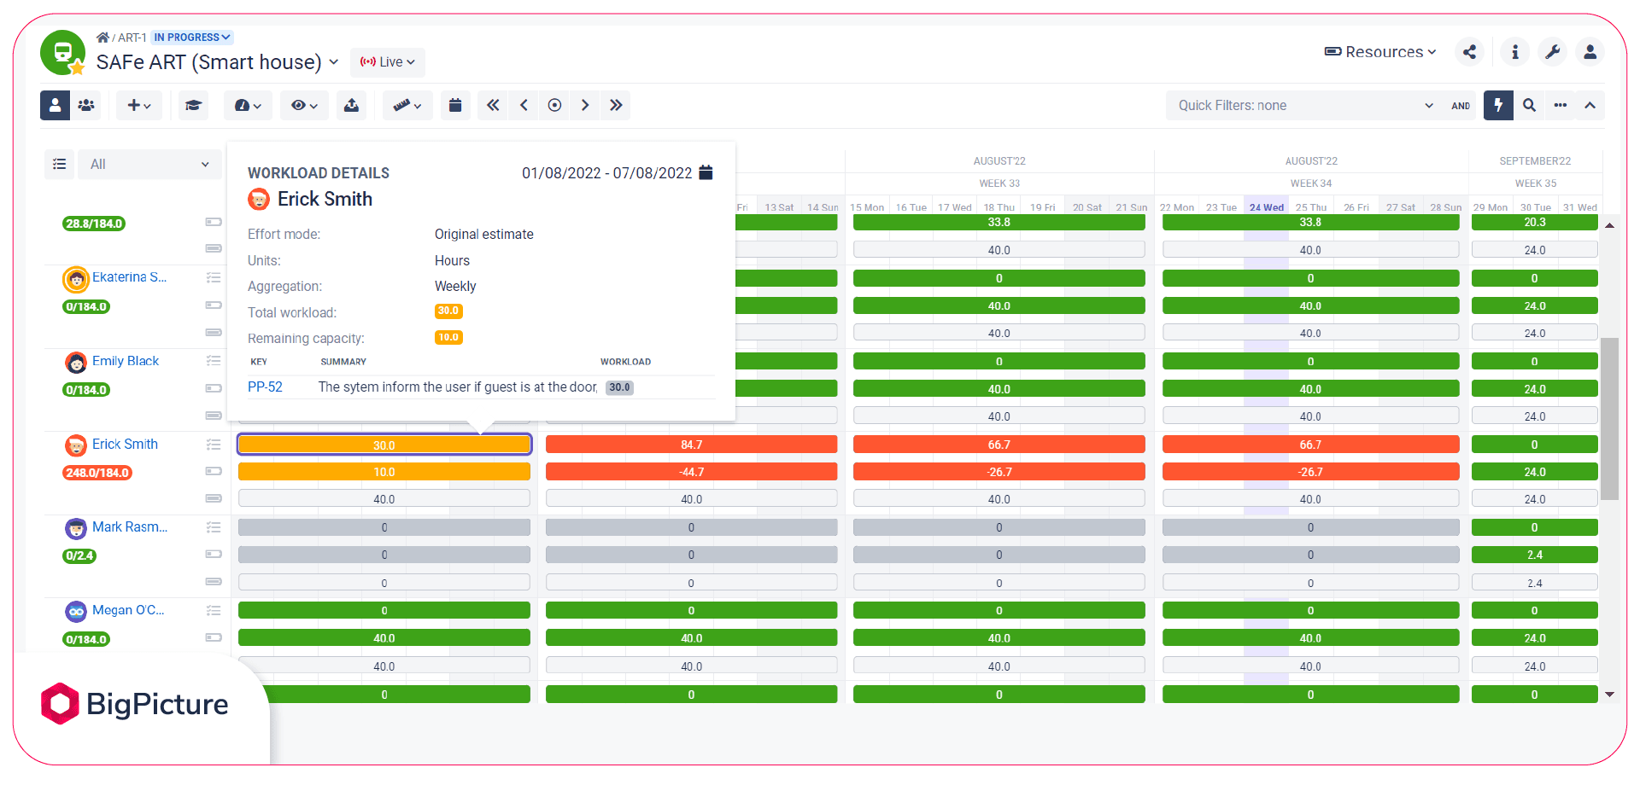
Task: Center timeline on today
Action: [554, 105]
